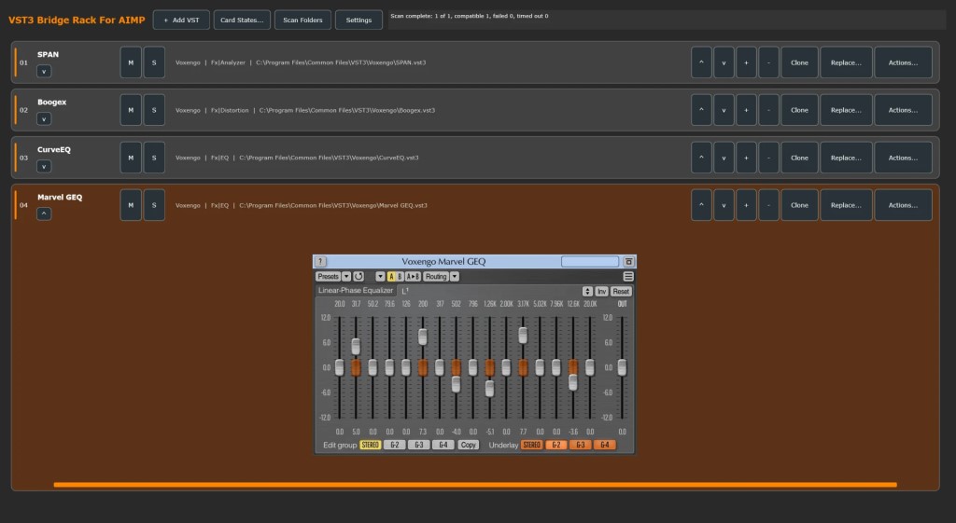Move Boogex card down with v button
956x523 pixels.
[x=724, y=110]
